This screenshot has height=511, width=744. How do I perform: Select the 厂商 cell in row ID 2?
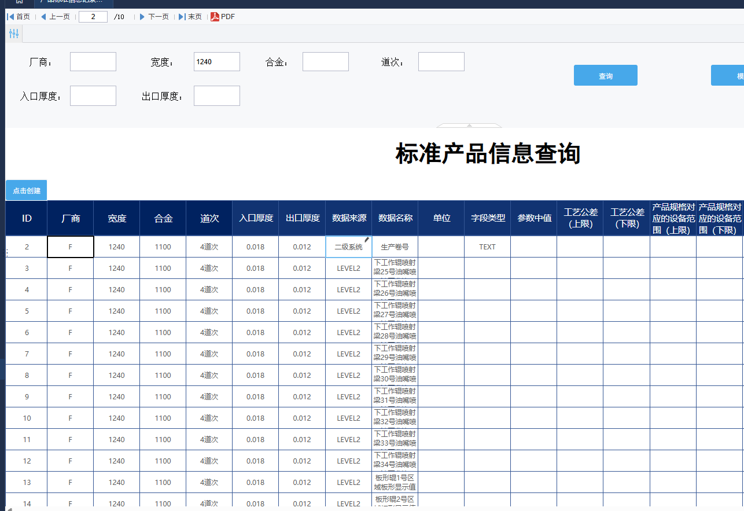pos(71,247)
